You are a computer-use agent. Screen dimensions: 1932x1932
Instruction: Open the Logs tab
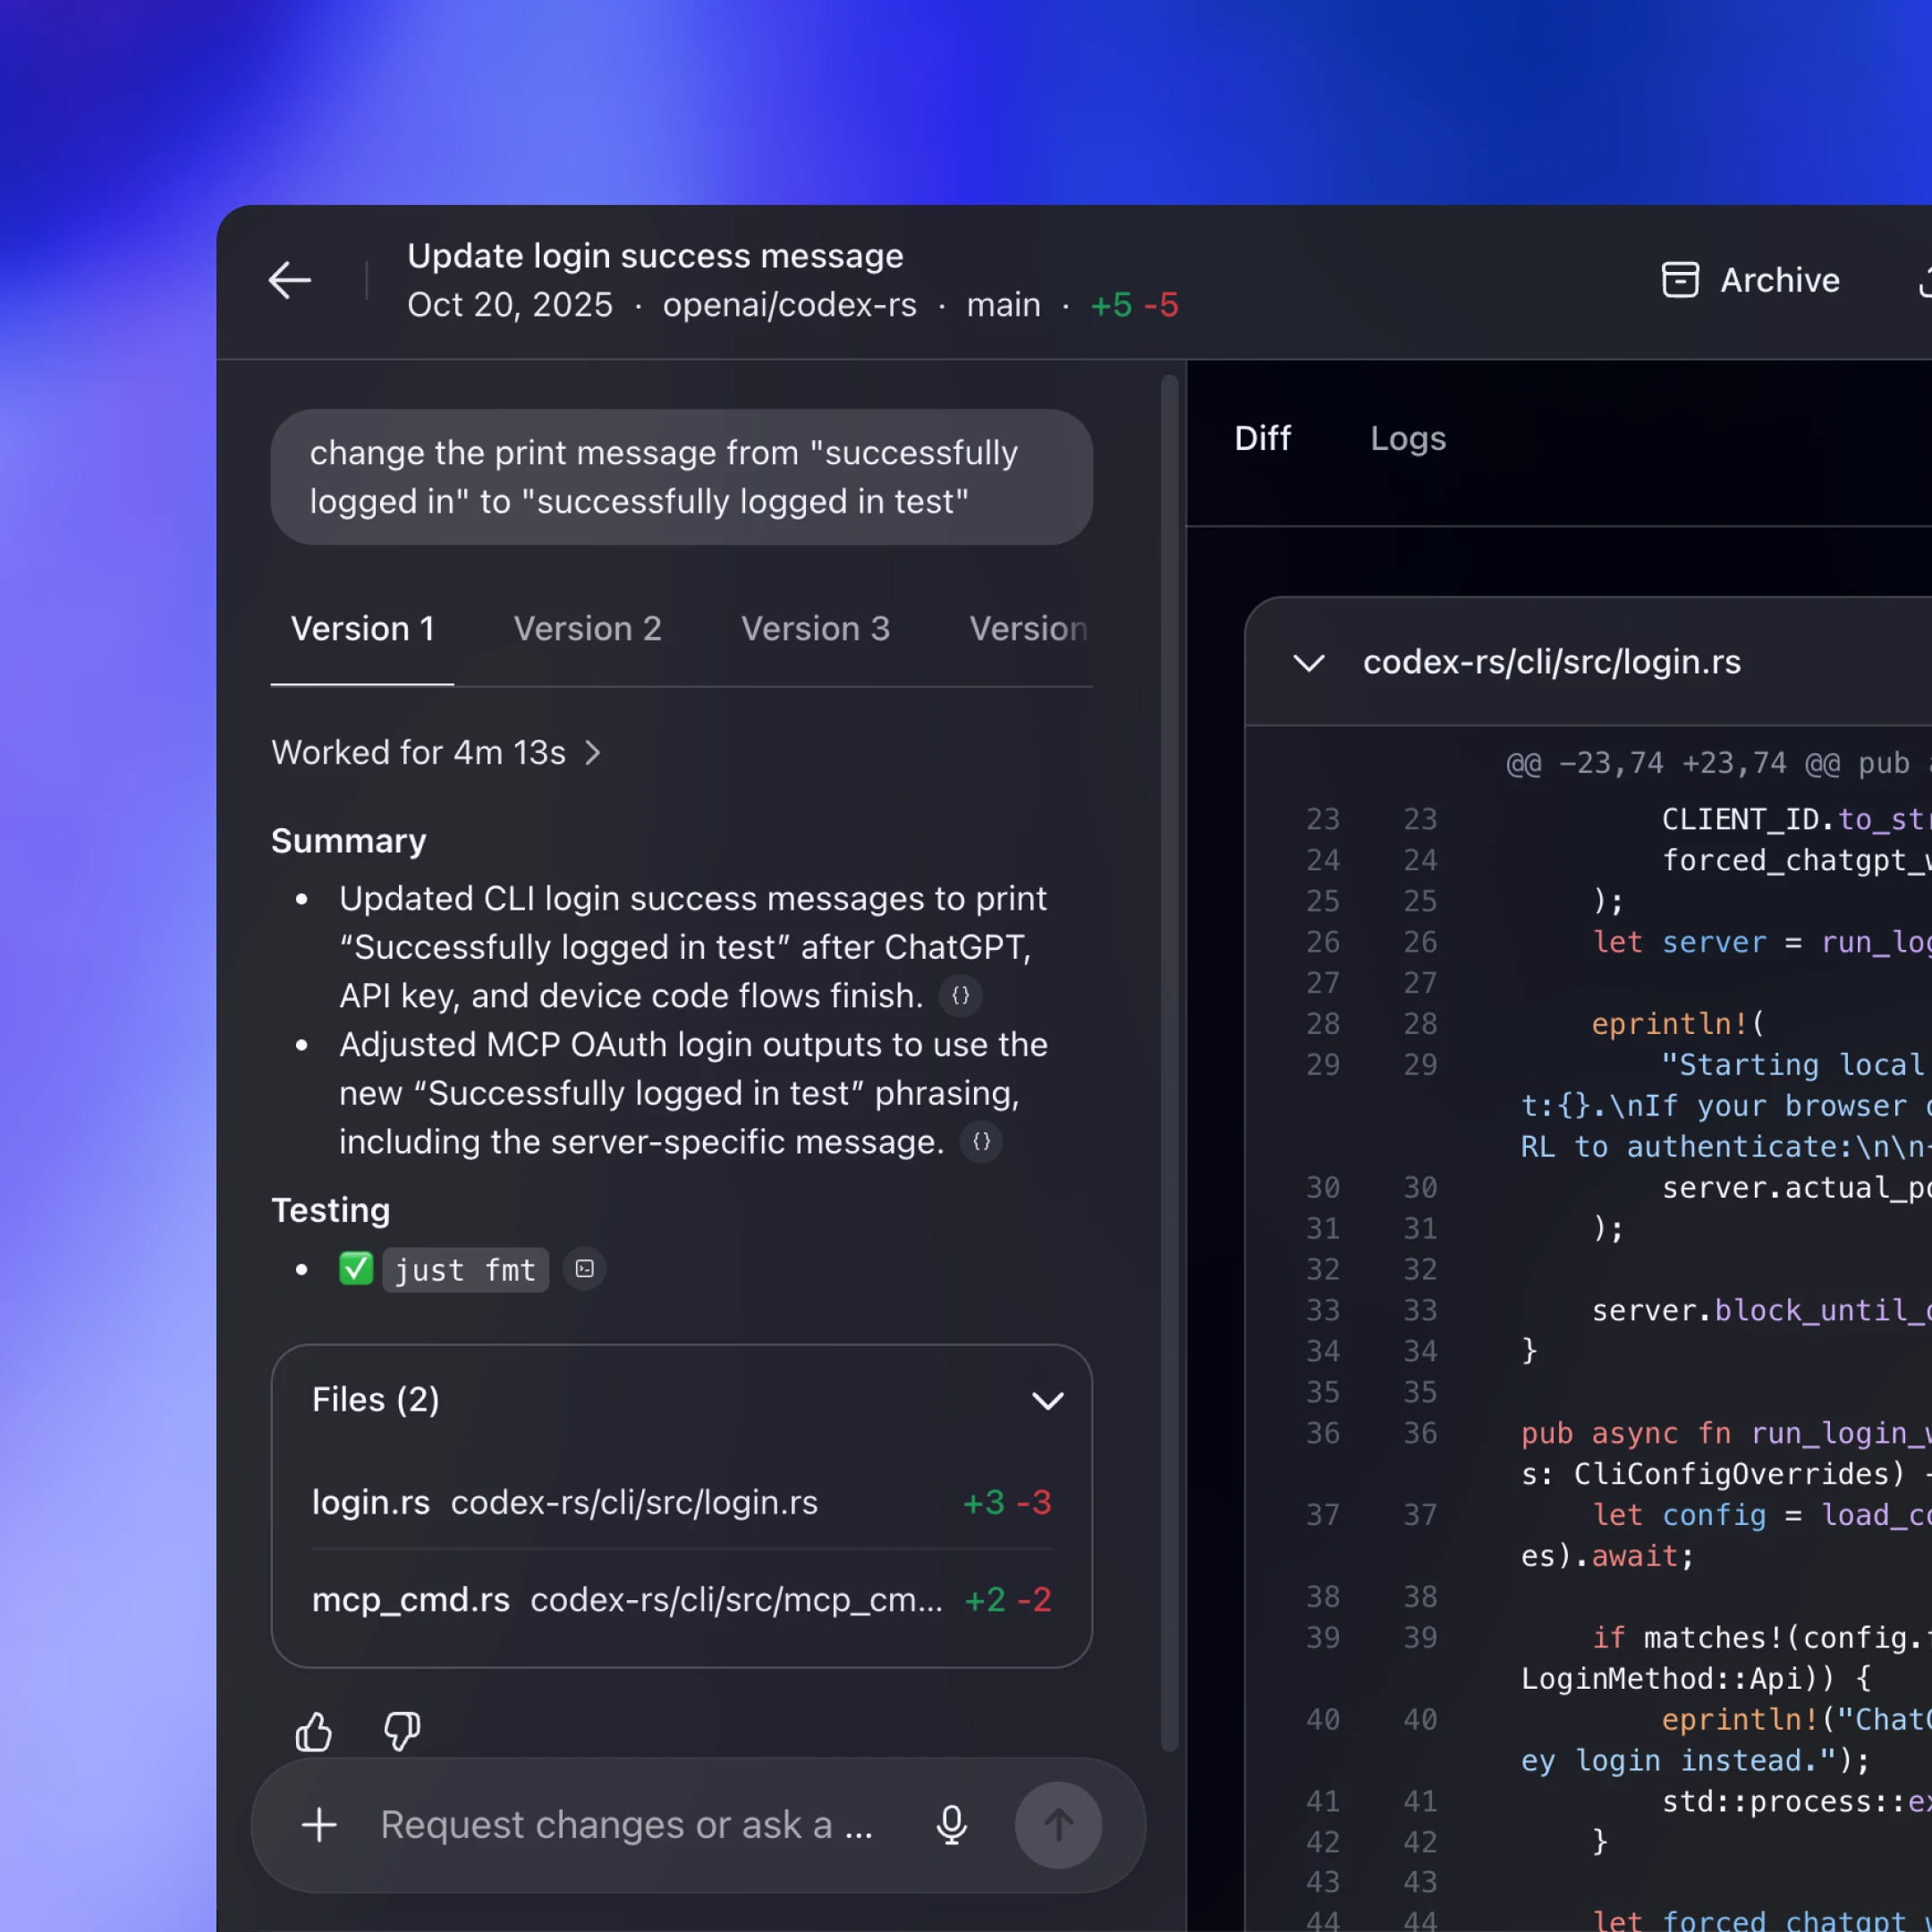click(1407, 438)
